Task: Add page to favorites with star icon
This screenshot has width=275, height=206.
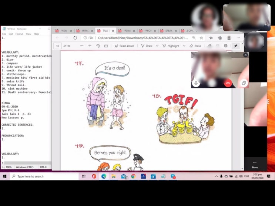Action: pos(201,38)
